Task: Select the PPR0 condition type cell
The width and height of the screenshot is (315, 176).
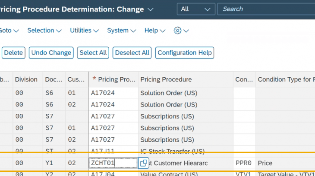Action: [x=244, y=163]
